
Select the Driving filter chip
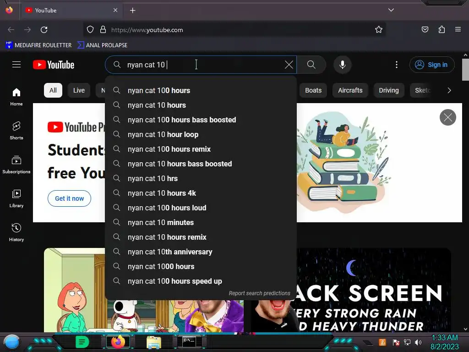click(389, 90)
